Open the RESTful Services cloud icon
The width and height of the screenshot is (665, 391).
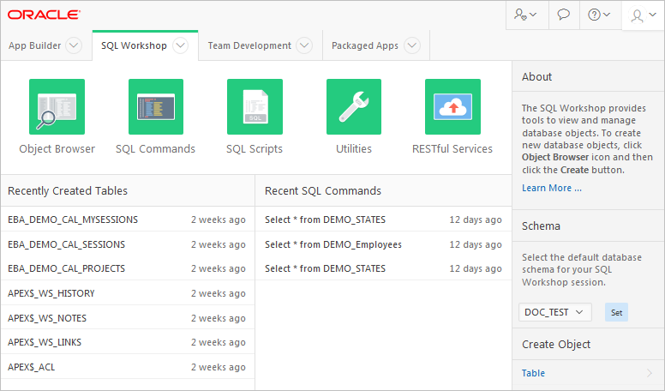tap(452, 107)
